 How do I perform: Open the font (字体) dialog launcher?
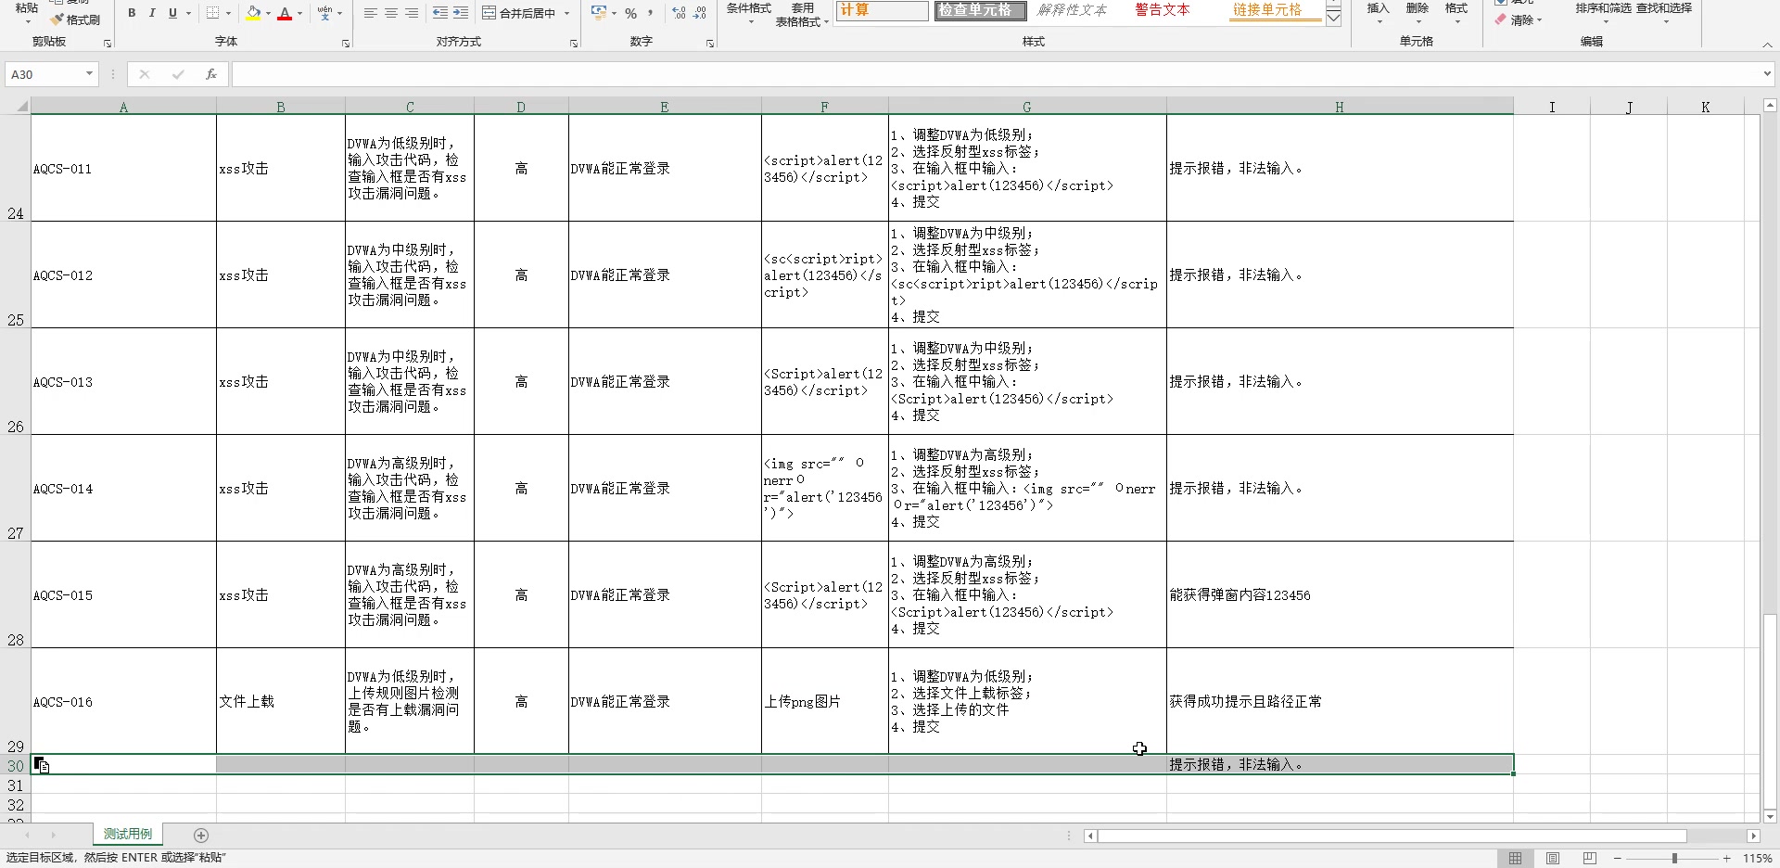346,44
